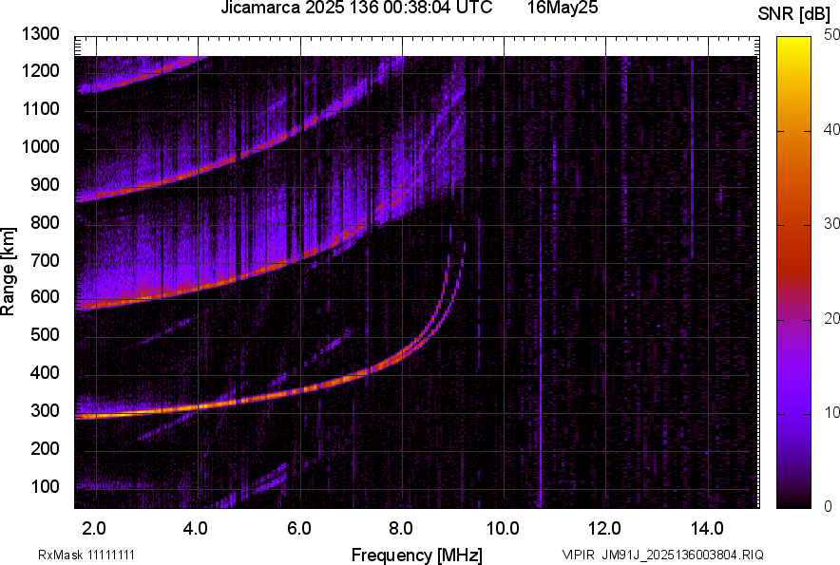Click the date label '16May25'
The image size is (840, 565).
point(562,8)
